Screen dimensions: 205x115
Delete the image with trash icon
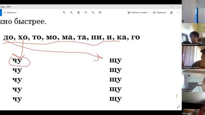click(x=78, y=12)
